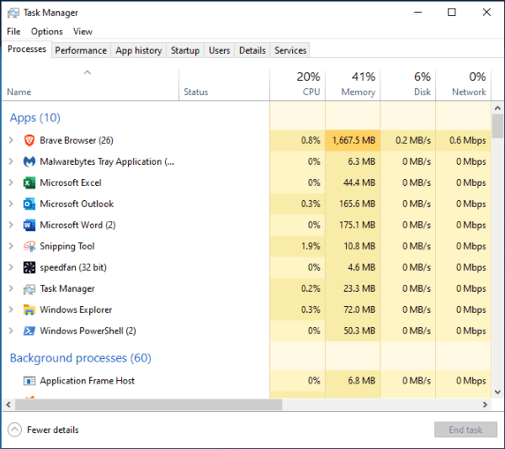This screenshot has height=449, width=505.
Task: Click the 0.6 Mbps network value
Action: pyautogui.click(x=468, y=140)
